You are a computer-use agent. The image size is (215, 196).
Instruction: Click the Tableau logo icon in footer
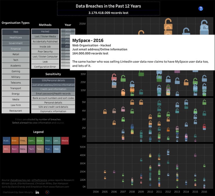47,192
